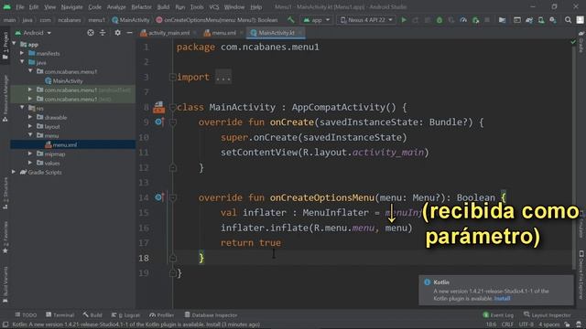Expand the values folder arrow
Image resolution: width=586 pixels, height=329 pixels.
(x=30, y=163)
